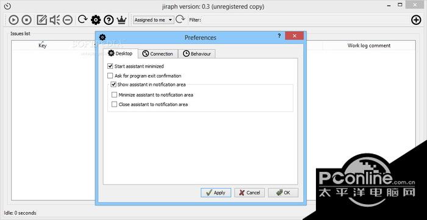Enable Minimize assistant to notification area

pyautogui.click(x=115, y=95)
